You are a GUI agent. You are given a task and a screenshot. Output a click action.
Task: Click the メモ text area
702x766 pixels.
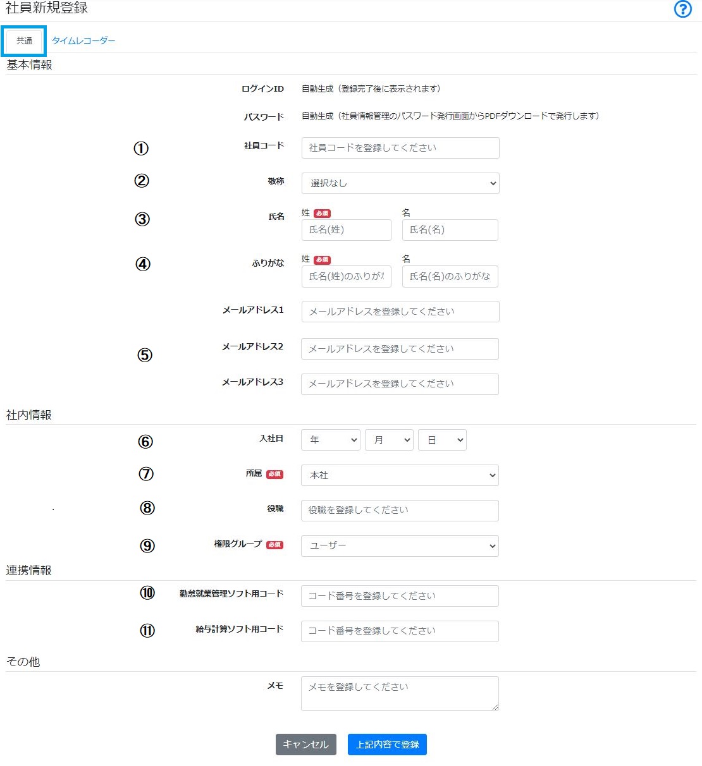pos(400,693)
